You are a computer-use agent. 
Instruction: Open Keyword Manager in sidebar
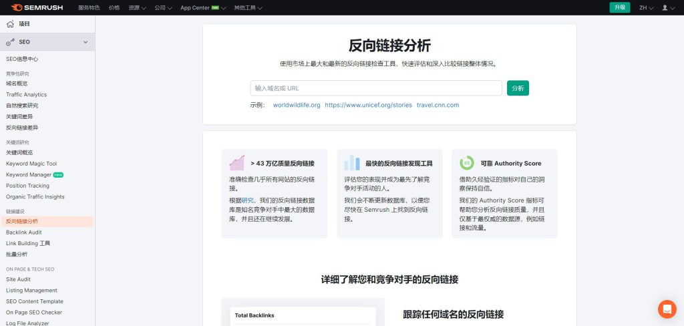[x=29, y=174]
